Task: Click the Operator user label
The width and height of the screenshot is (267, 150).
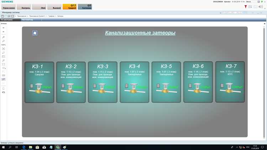Action: click(x=227, y=2)
